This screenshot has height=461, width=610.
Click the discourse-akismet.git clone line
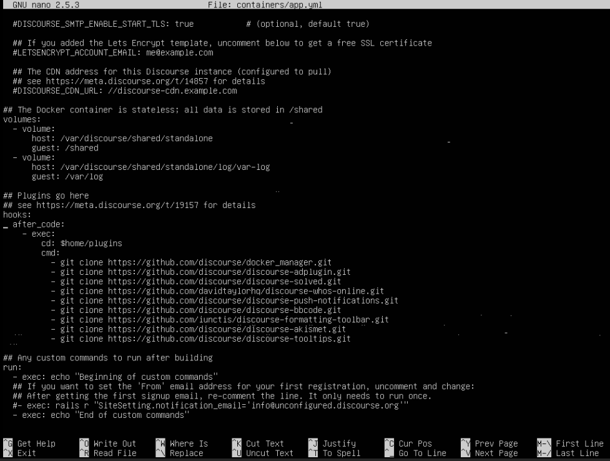[199, 329]
